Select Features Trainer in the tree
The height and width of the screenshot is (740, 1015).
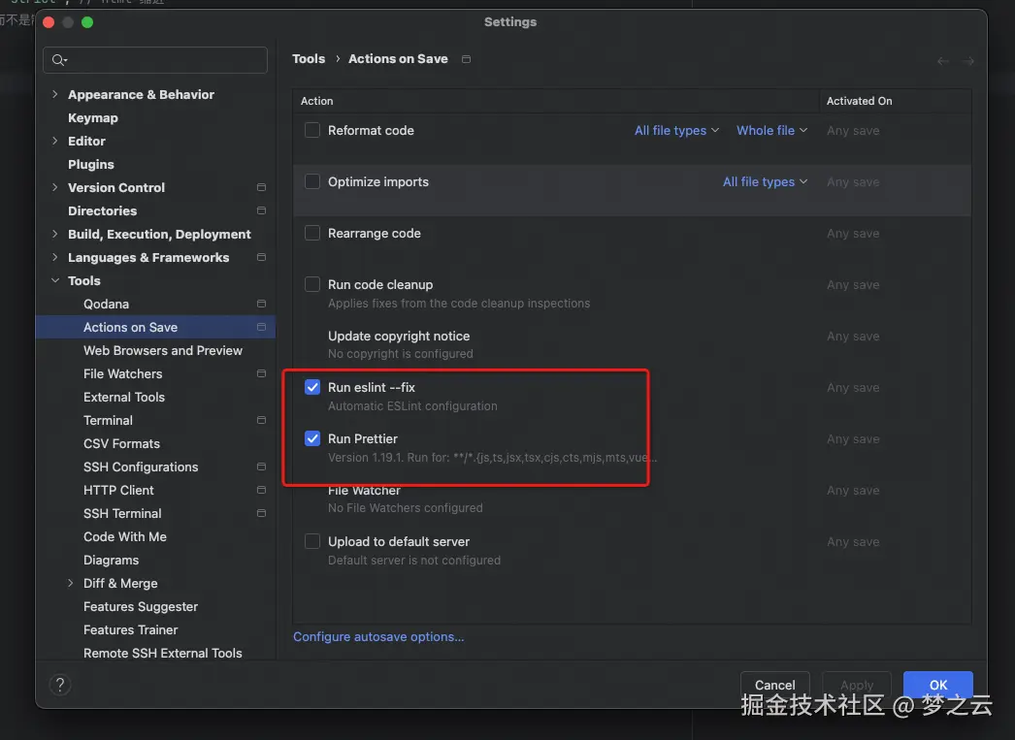[x=130, y=630]
